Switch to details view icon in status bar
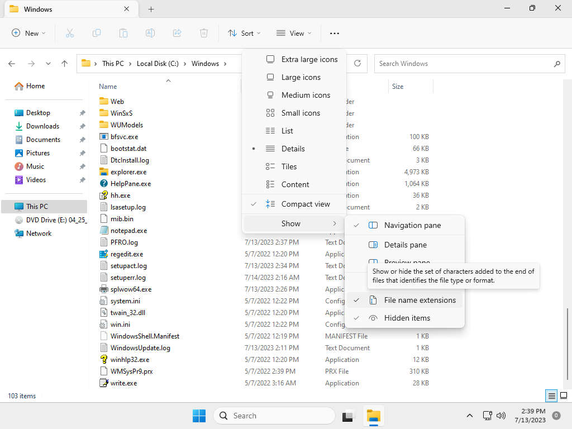The image size is (572, 429). pyautogui.click(x=551, y=395)
